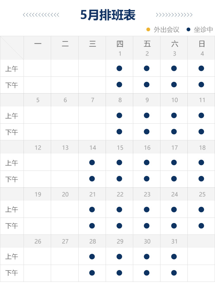Click the date number 15
215x287 pixels.
coord(120,148)
